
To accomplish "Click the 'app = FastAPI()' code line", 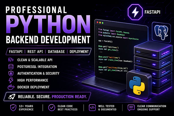I will coord(105,41).
